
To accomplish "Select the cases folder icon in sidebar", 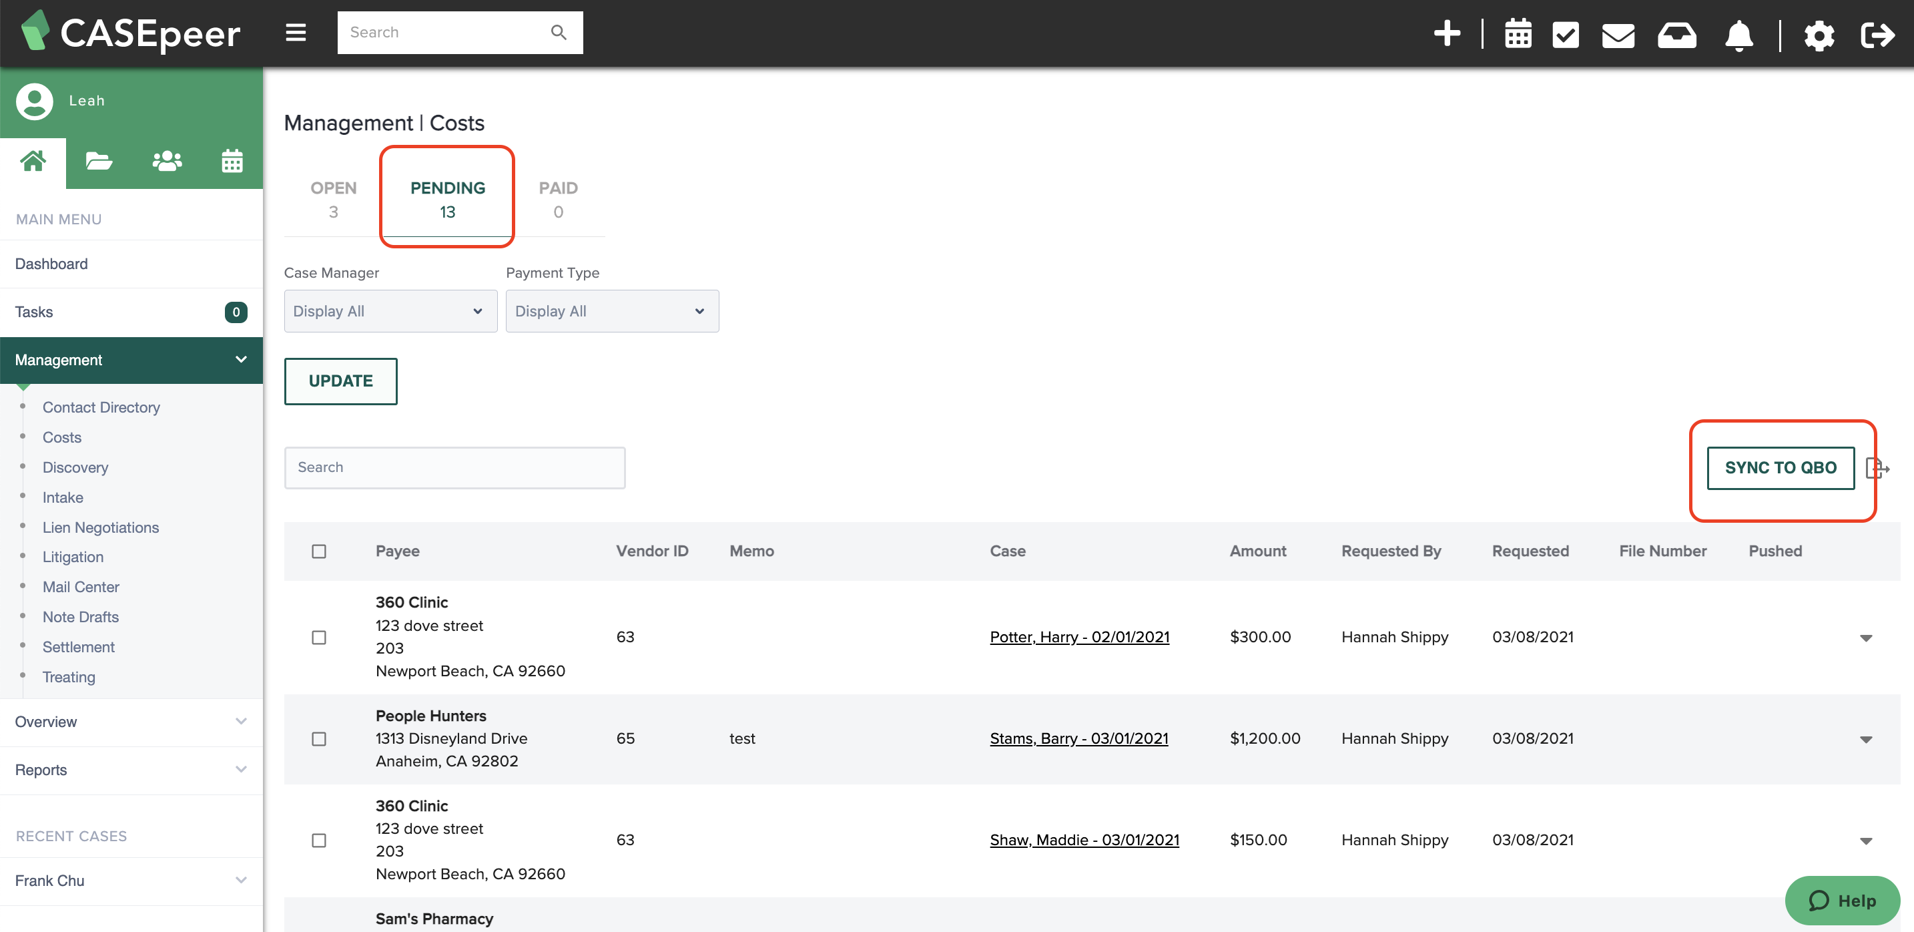I will [x=99, y=162].
